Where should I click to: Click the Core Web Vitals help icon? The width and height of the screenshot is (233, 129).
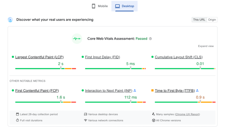(x=150, y=39)
